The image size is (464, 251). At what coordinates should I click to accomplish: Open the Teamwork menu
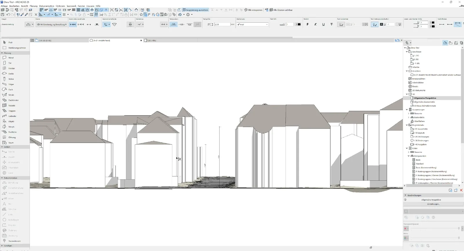pyautogui.click(x=71, y=6)
